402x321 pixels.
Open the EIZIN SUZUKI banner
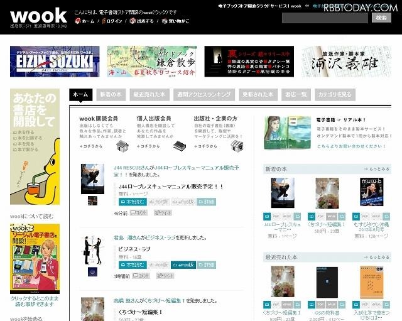[x=55, y=62]
